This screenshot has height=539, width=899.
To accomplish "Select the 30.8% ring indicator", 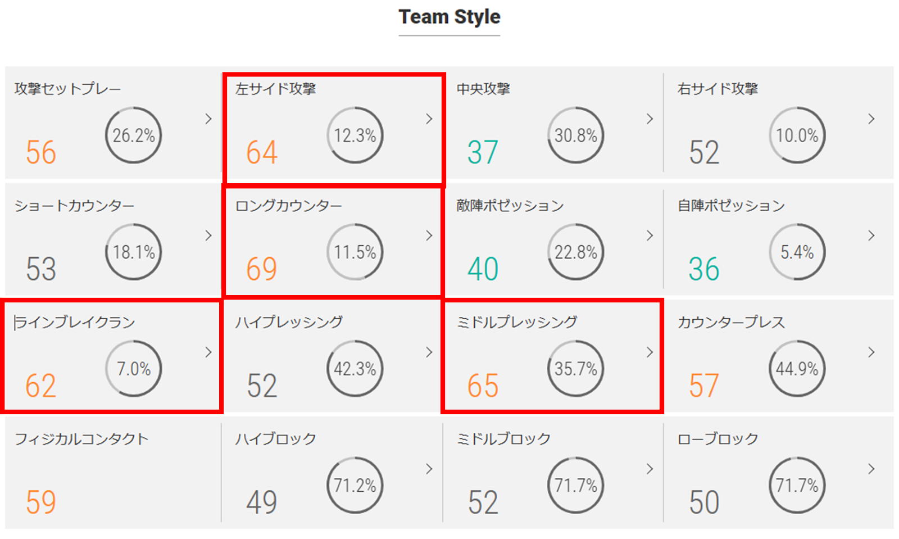I will click(576, 135).
